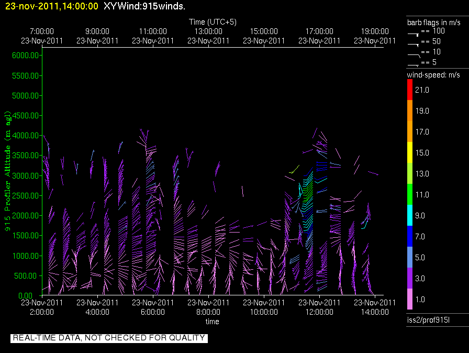Click the 2:00:00 bottom axis label

pos(42,312)
